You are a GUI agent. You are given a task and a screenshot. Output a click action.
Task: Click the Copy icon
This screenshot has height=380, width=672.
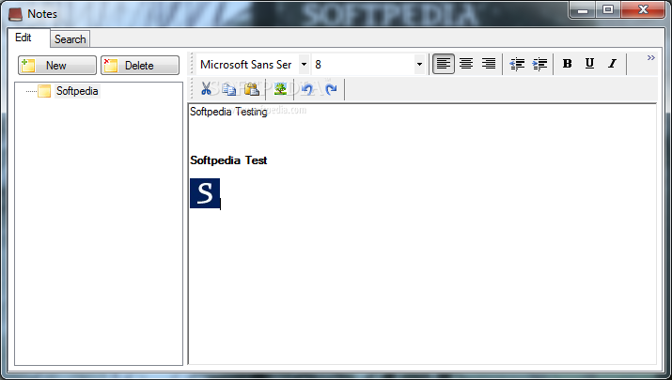coord(229,89)
